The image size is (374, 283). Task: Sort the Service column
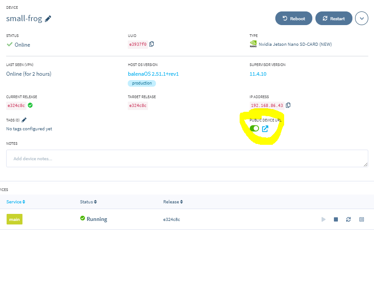pos(16,202)
